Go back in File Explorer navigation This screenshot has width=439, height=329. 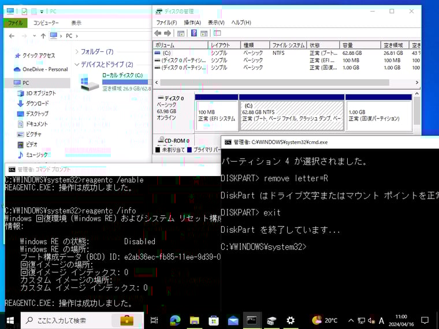(12, 36)
